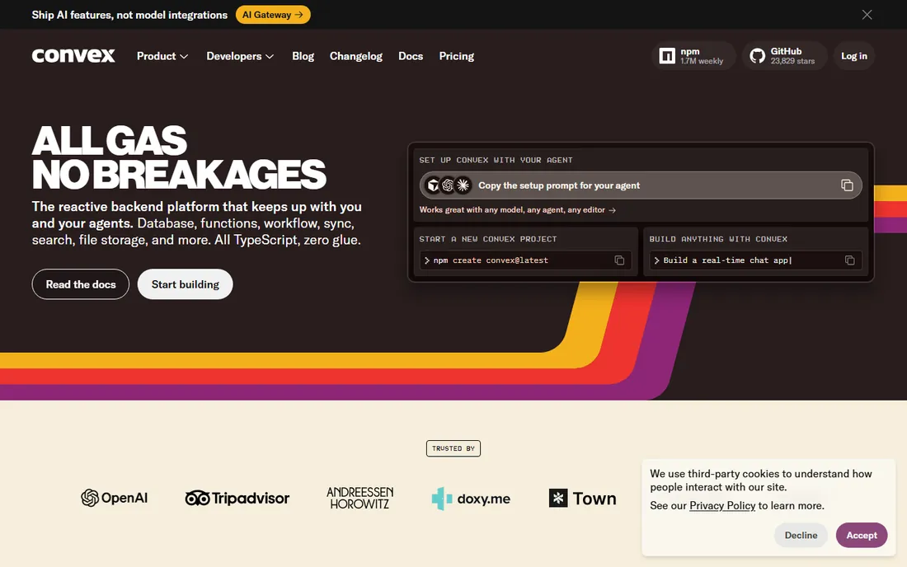Open the Pricing page
The height and width of the screenshot is (567, 907).
(457, 56)
